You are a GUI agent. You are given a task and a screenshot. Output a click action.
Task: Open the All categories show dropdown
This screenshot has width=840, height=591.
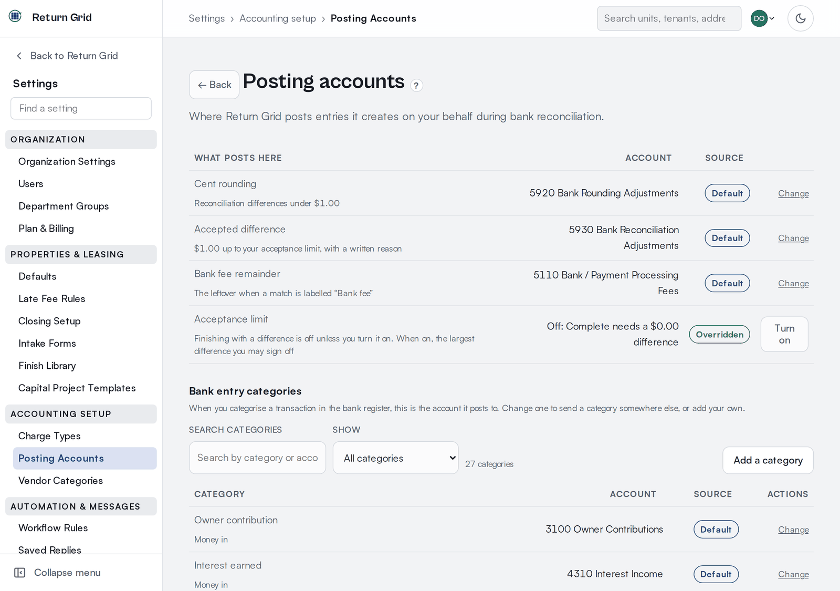click(395, 458)
